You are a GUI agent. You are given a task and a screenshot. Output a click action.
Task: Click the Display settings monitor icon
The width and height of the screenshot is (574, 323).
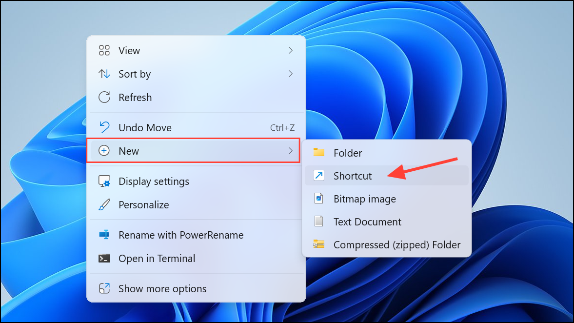pos(104,181)
